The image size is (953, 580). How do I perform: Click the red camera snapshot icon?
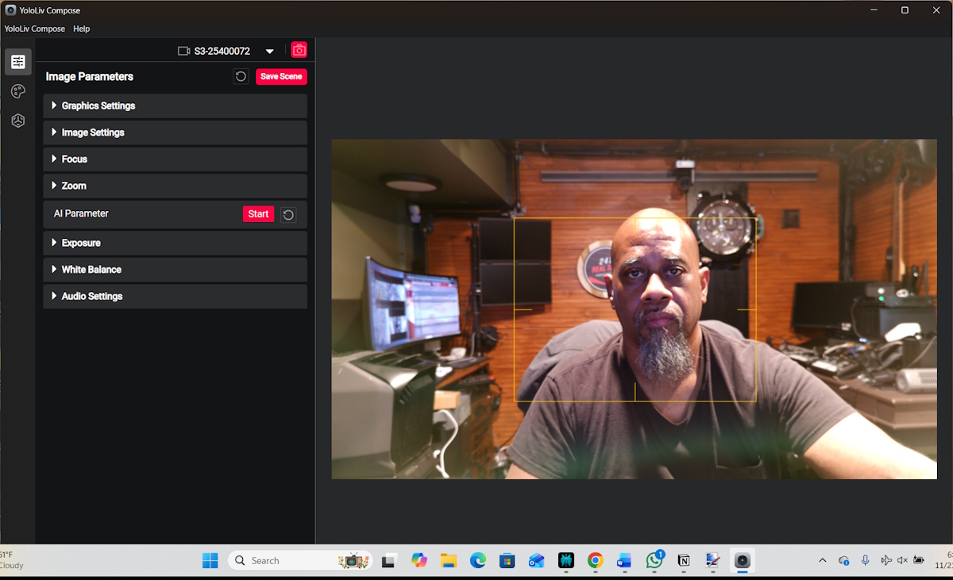click(x=299, y=51)
